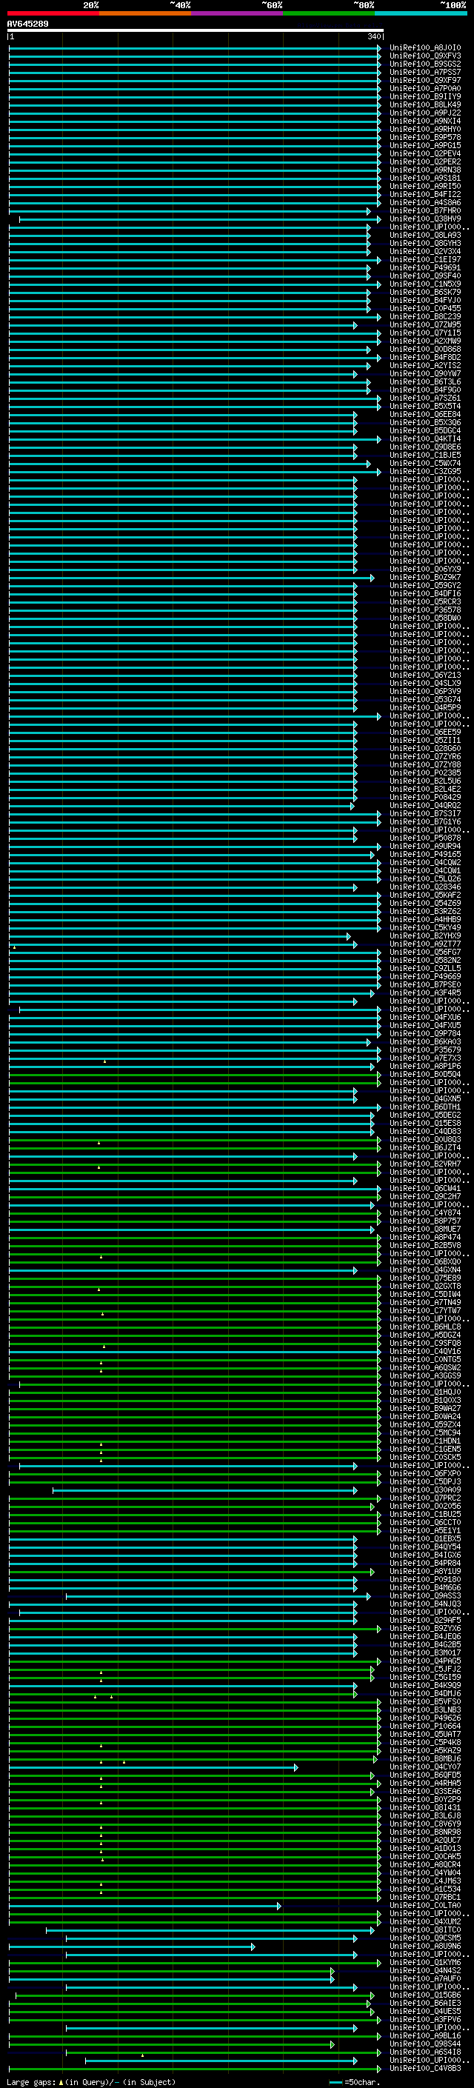Click the AV645289 query name label
The width and height of the screenshot is (474, 2088).
[27, 24]
